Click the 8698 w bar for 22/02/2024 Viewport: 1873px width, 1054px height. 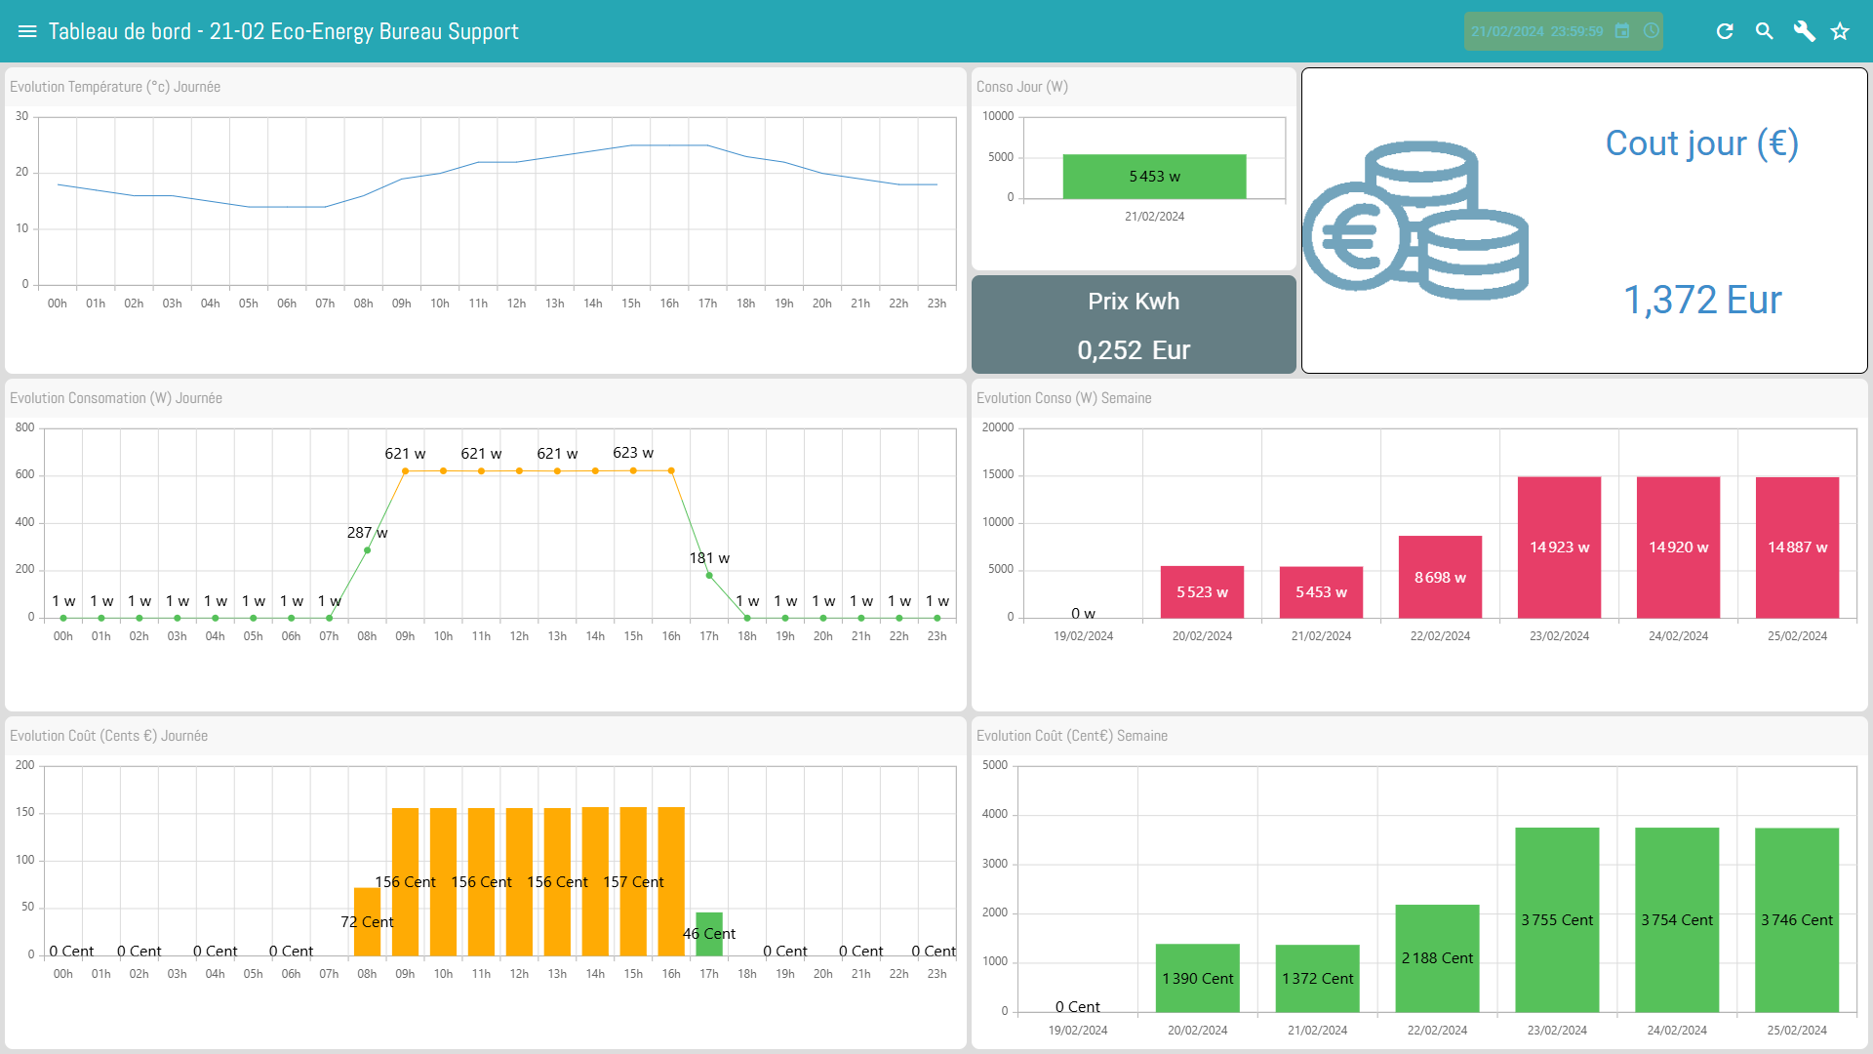[1440, 577]
